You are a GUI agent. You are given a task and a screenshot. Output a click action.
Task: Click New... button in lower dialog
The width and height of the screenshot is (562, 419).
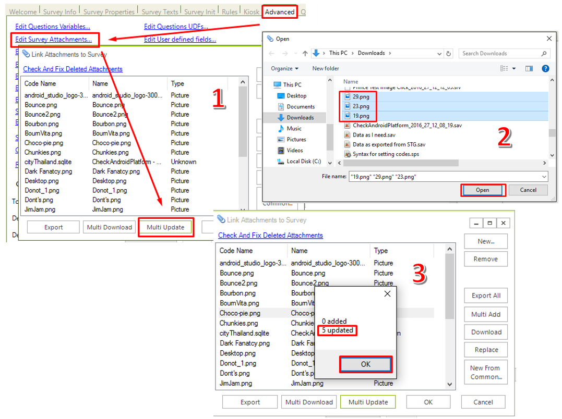(x=486, y=241)
